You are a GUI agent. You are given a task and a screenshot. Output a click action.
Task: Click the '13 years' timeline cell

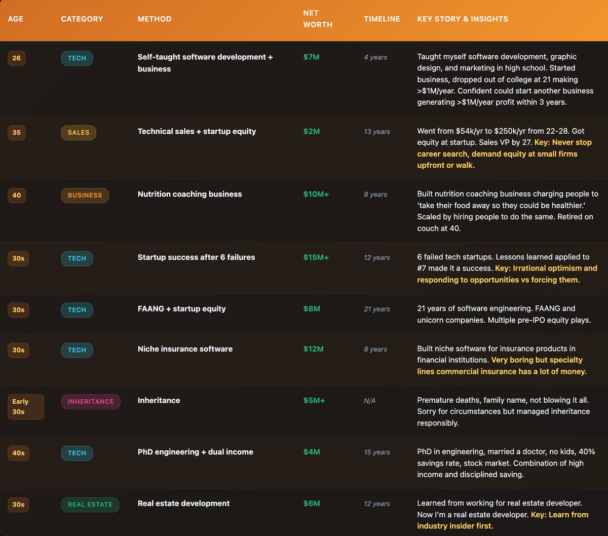tap(377, 132)
